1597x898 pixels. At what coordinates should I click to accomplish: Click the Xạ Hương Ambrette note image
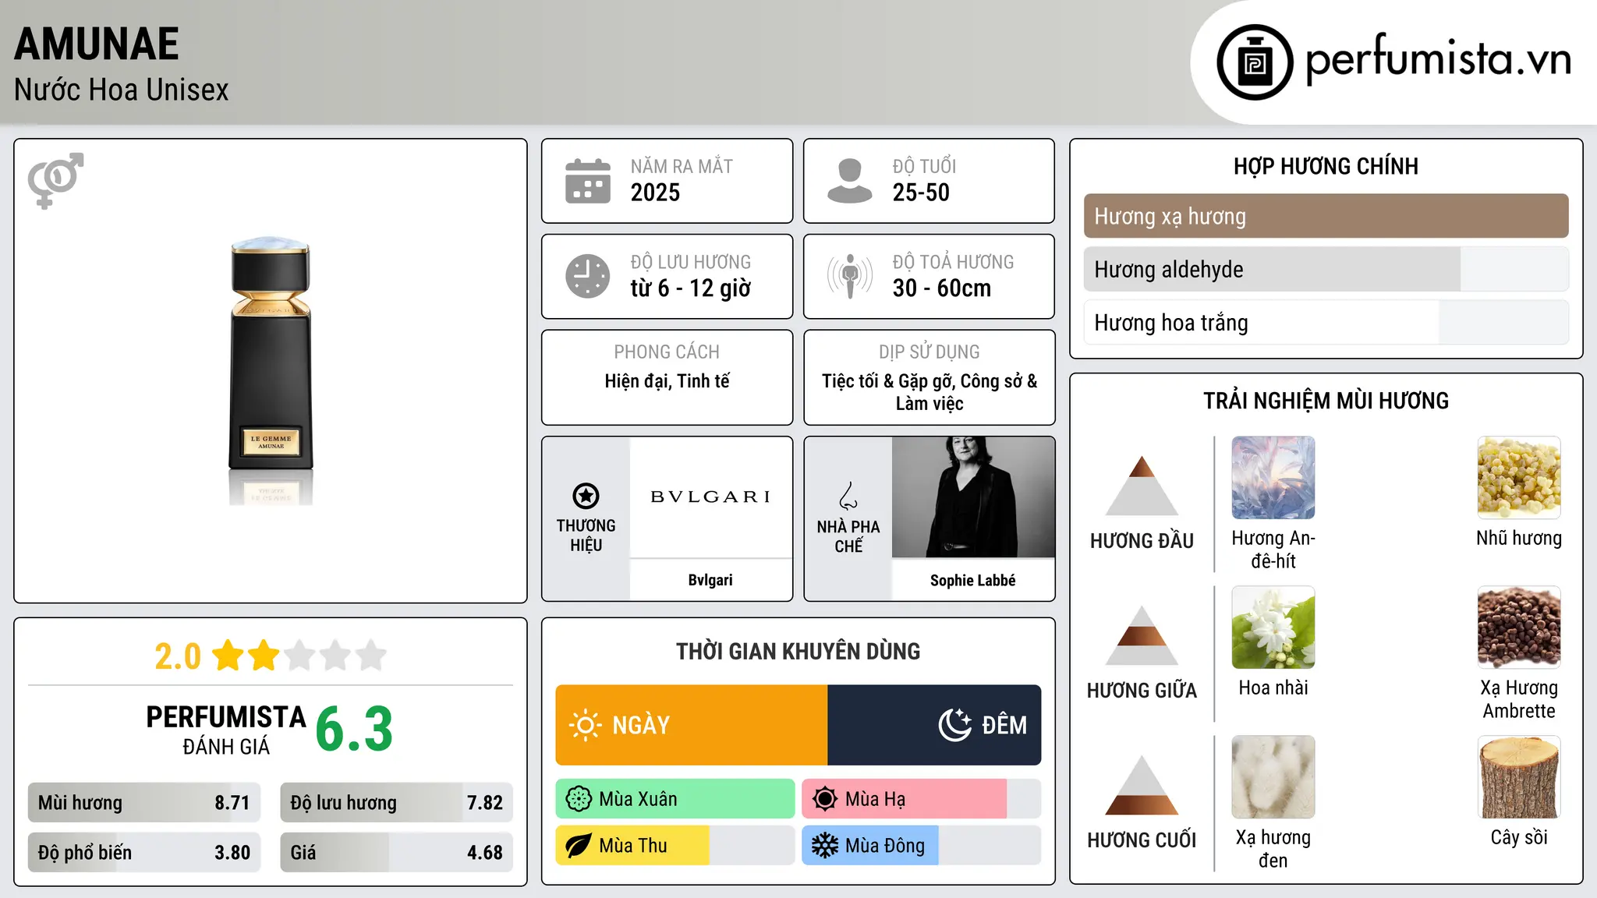coord(1519,628)
